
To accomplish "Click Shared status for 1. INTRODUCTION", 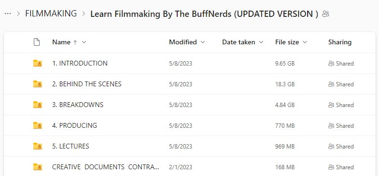I will tap(341, 64).
